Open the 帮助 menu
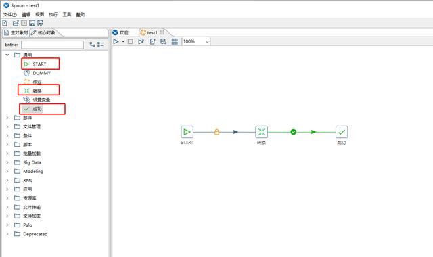This screenshot has height=257, width=433. click(x=81, y=14)
